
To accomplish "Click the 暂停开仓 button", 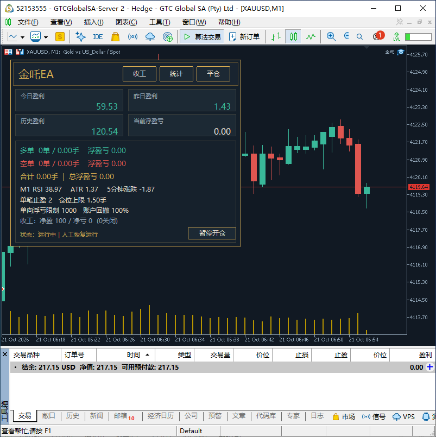I will click(212, 233).
